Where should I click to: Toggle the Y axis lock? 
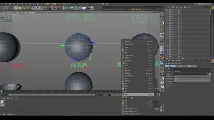[x=37, y=8]
